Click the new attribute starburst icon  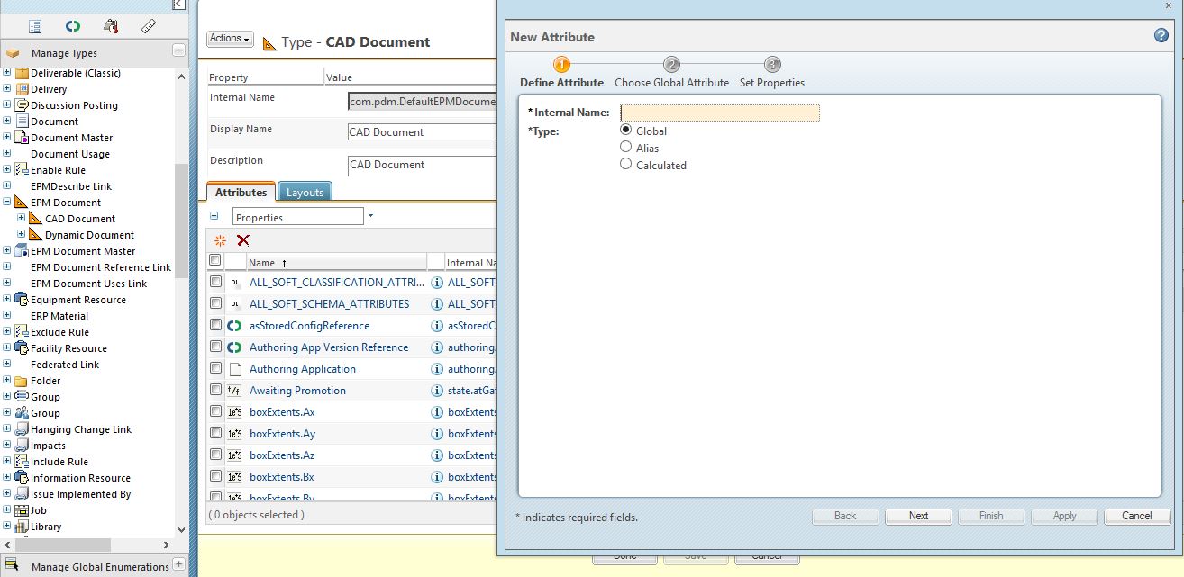tap(220, 240)
